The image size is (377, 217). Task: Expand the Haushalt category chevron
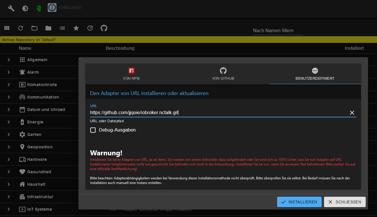tap(9, 184)
